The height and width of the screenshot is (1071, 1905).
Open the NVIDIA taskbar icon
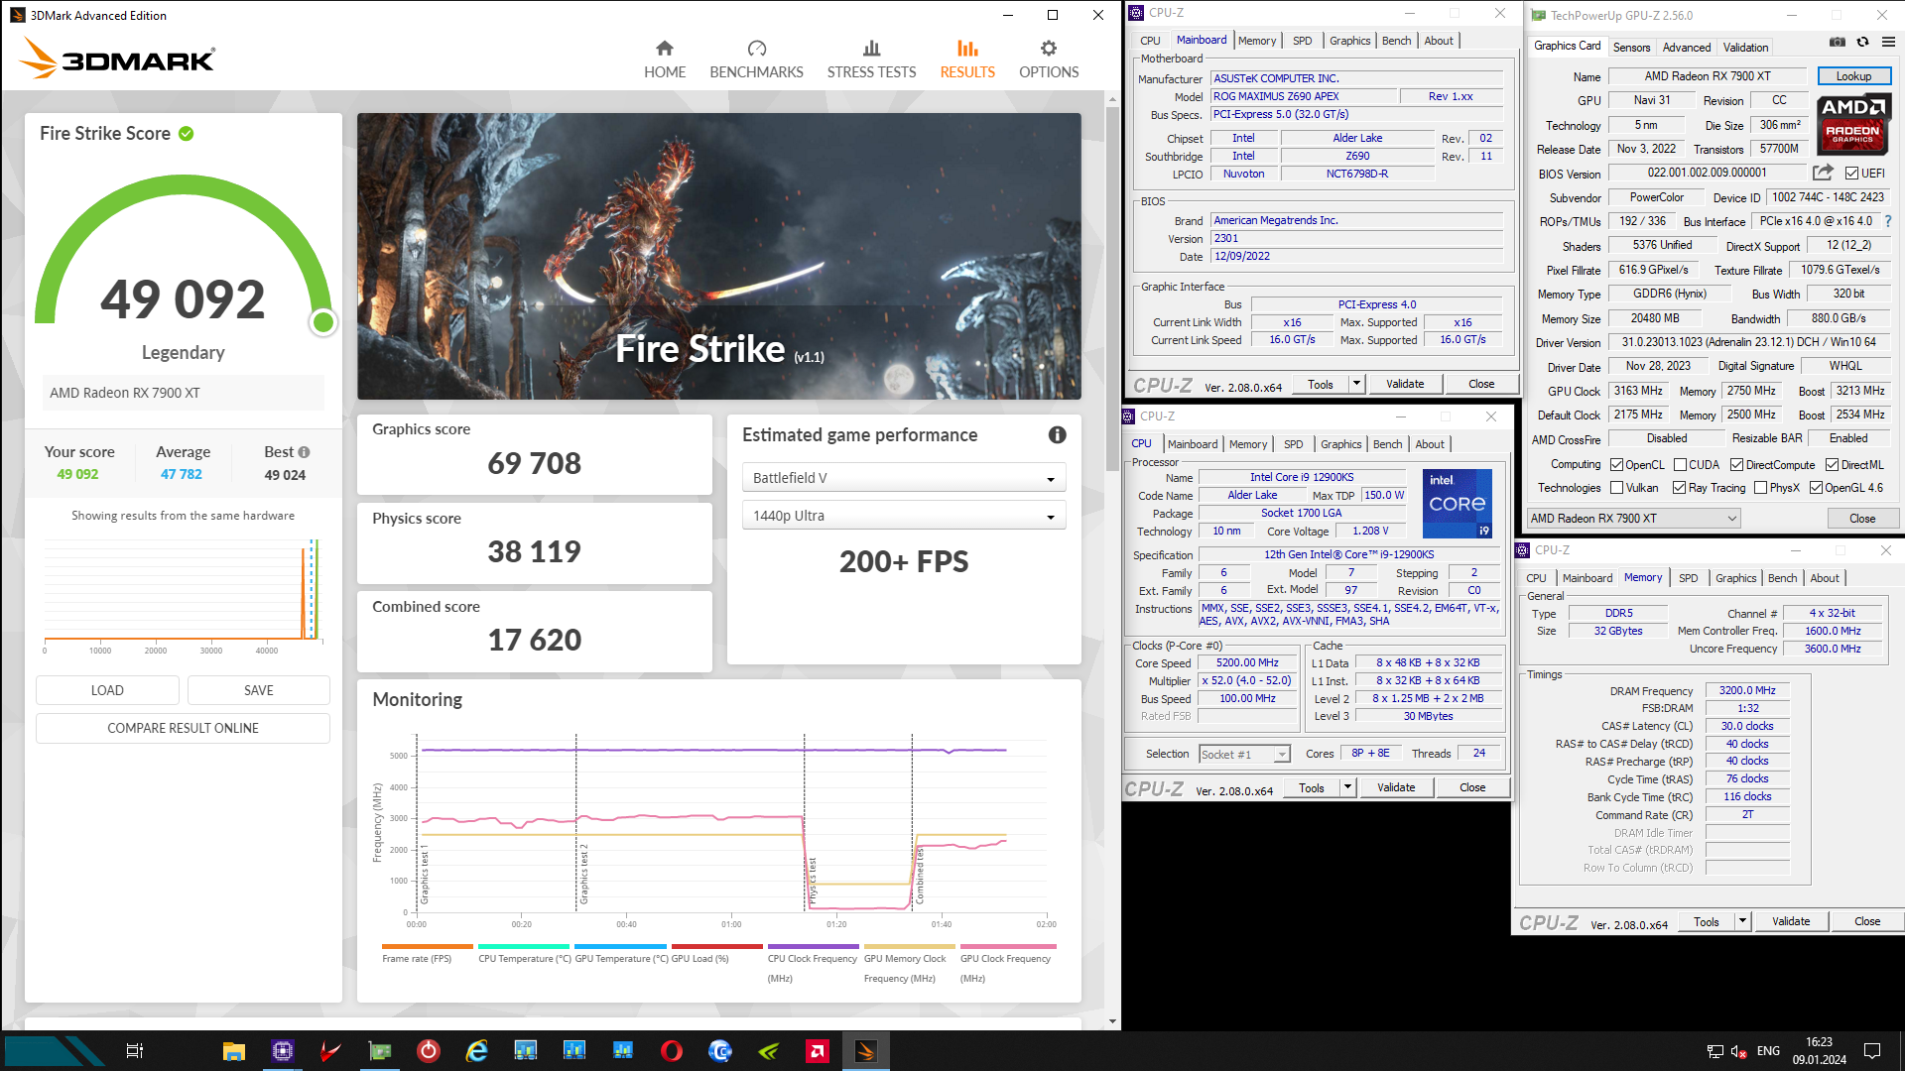769,1051
